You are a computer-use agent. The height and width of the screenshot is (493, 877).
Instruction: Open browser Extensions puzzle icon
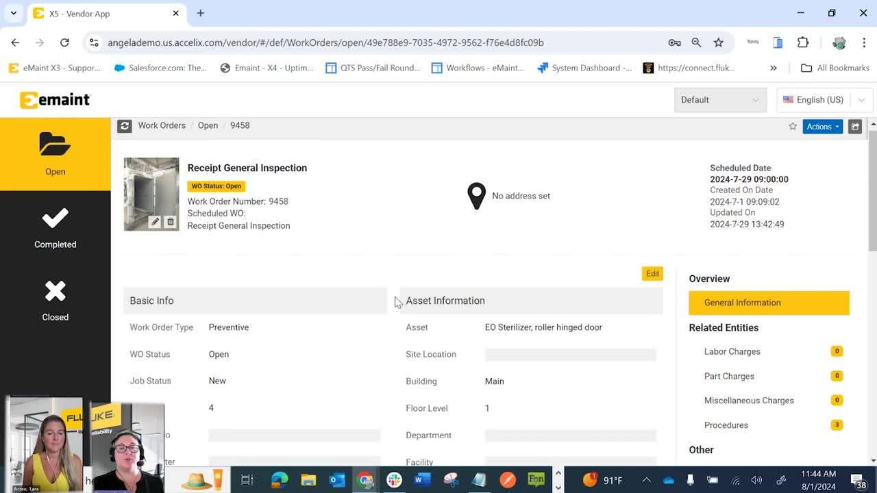(803, 42)
